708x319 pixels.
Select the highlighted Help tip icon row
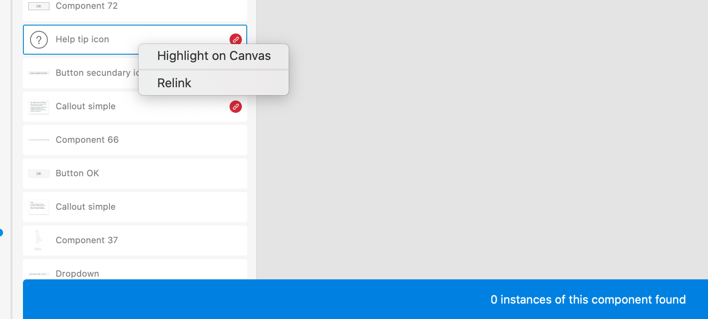[x=88, y=40]
